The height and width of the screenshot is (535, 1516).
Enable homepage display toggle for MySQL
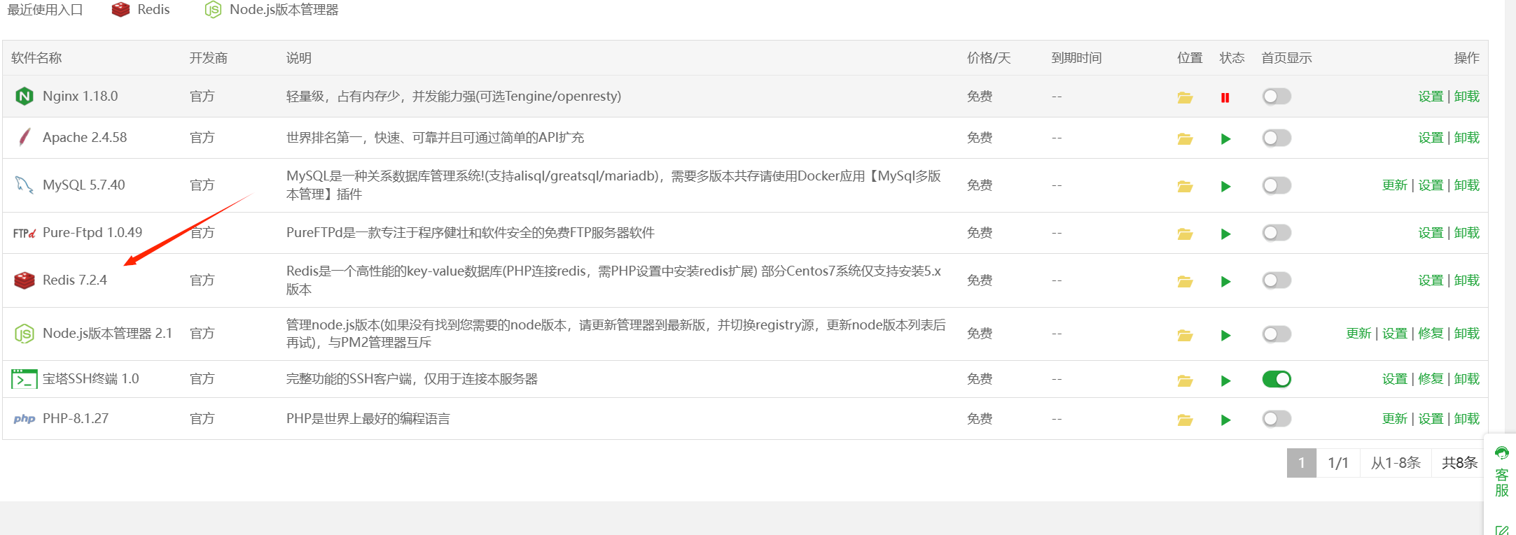pyautogui.click(x=1277, y=185)
